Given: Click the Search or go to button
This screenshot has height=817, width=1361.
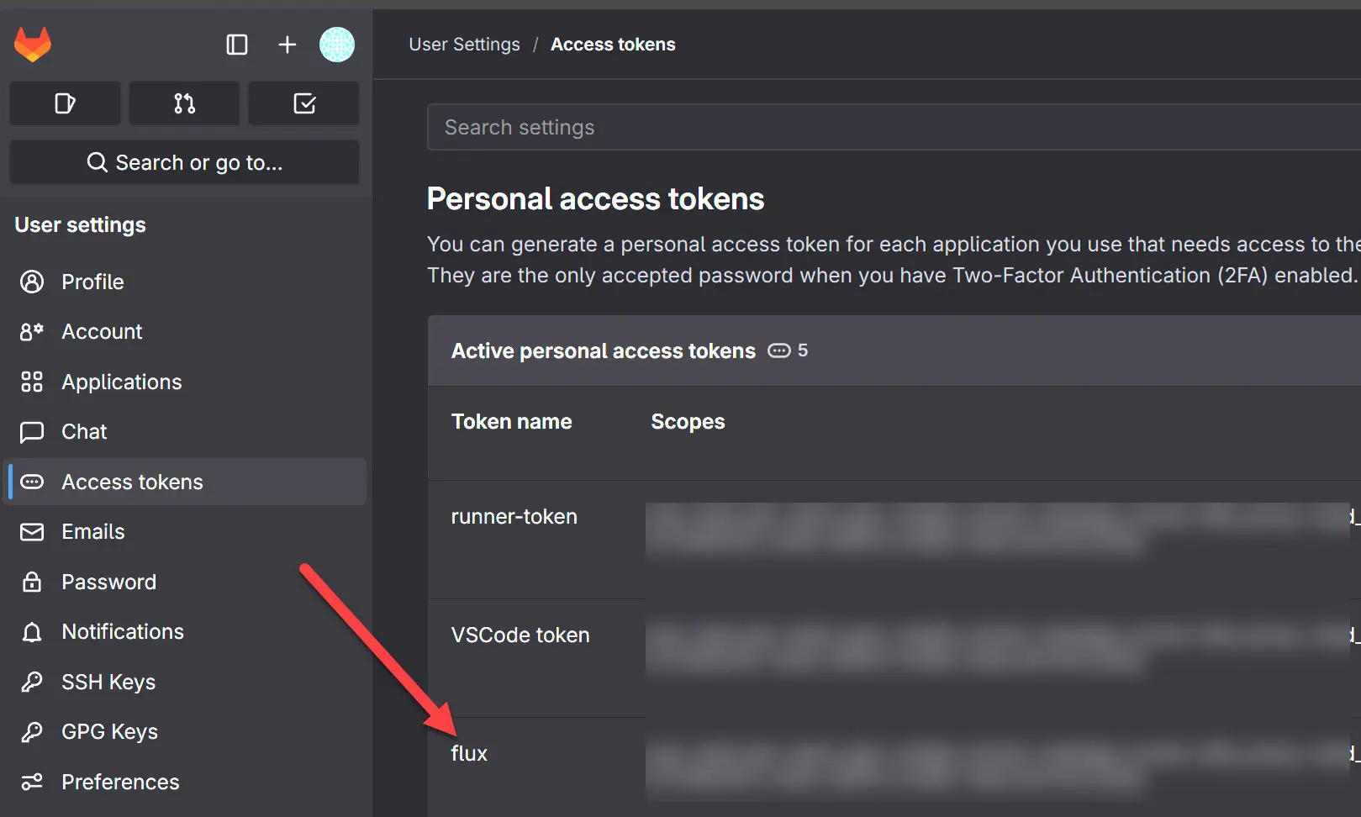Looking at the screenshot, I should click(185, 162).
